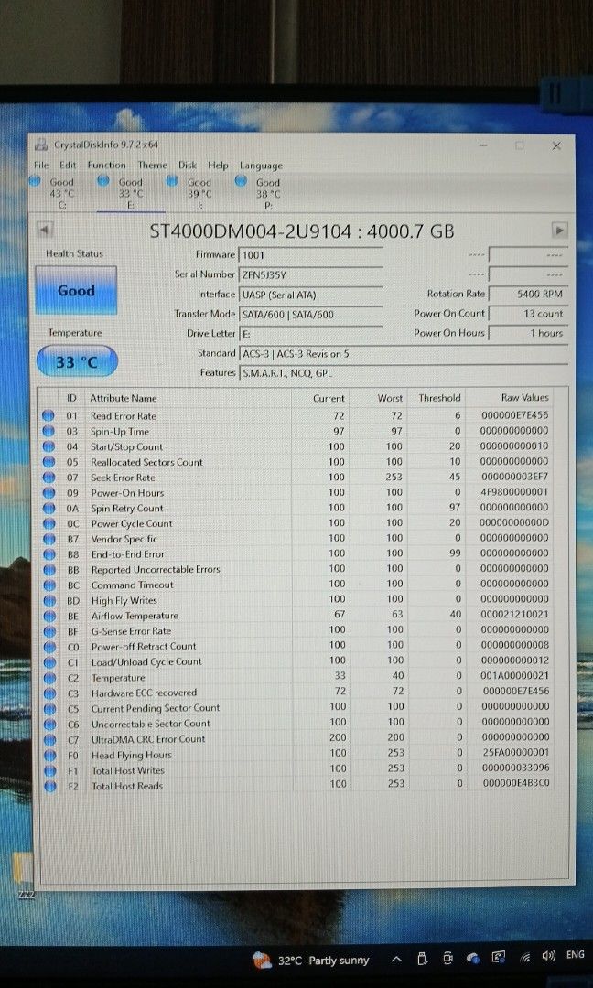This screenshot has width=593, height=988.
Task: Click the status dot for Read Error Rate
Action: 48,416
